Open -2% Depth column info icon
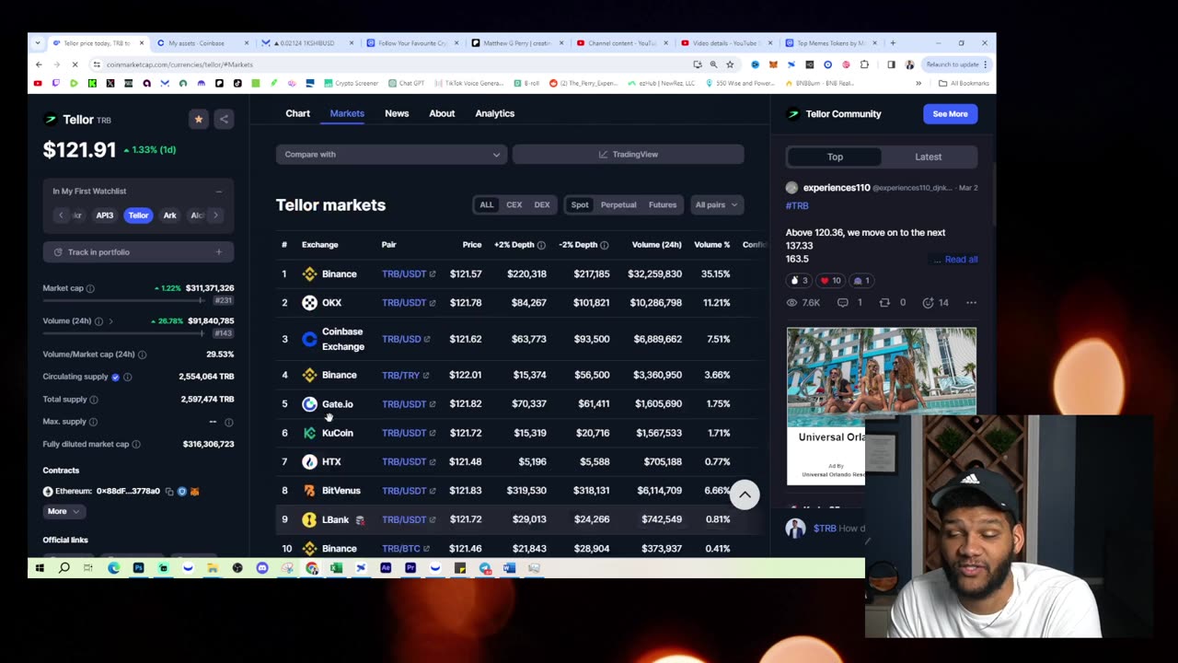 coord(604,245)
